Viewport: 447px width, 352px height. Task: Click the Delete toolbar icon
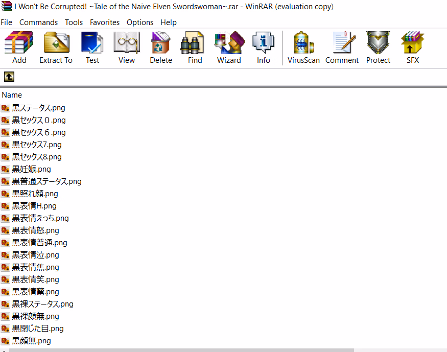pyautogui.click(x=161, y=43)
